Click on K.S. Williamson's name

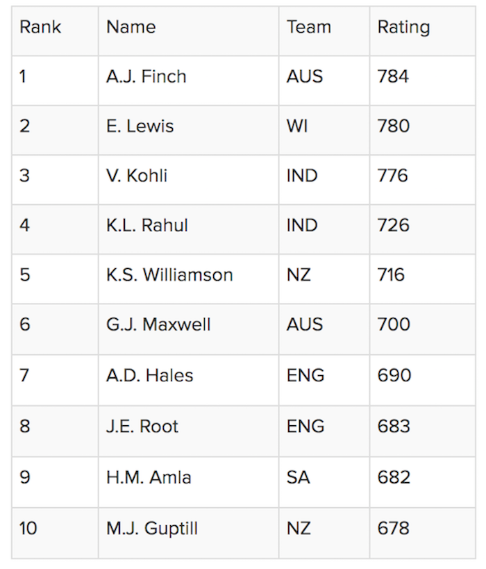point(169,275)
